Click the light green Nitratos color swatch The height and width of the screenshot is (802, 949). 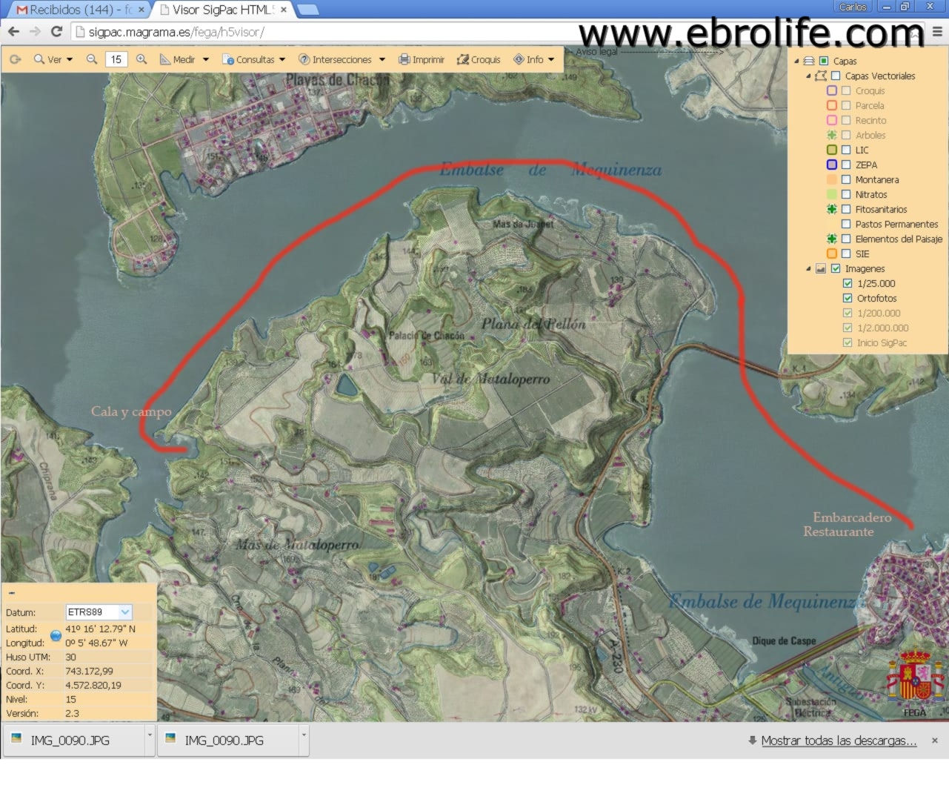click(x=832, y=194)
